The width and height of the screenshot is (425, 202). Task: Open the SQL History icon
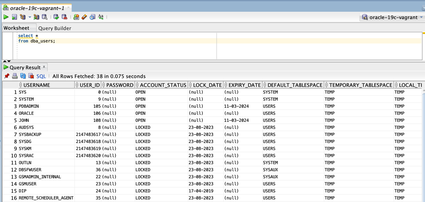click(x=93, y=17)
